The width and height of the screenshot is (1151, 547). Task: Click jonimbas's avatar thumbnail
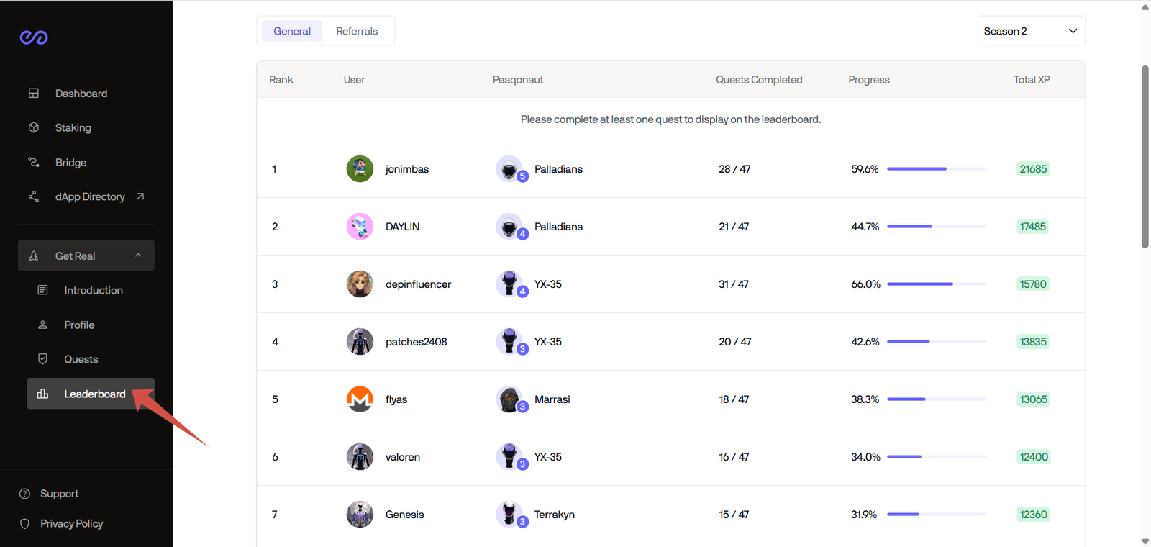point(360,169)
